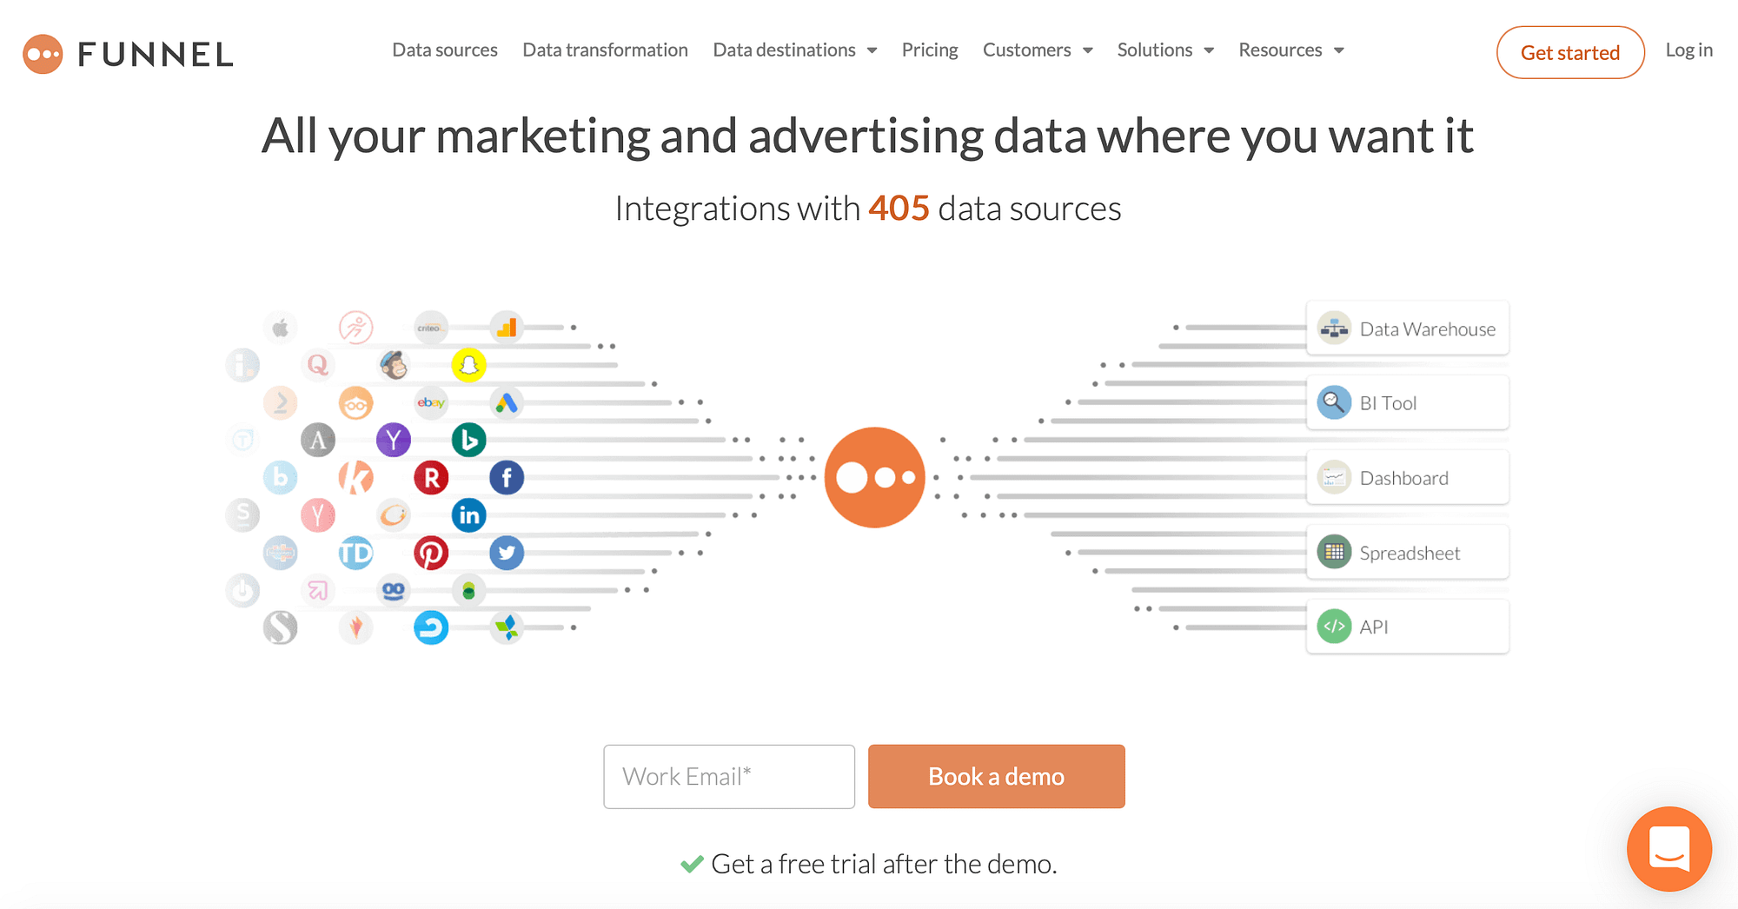Click the LinkedIn icon in the sources graphic

469,514
